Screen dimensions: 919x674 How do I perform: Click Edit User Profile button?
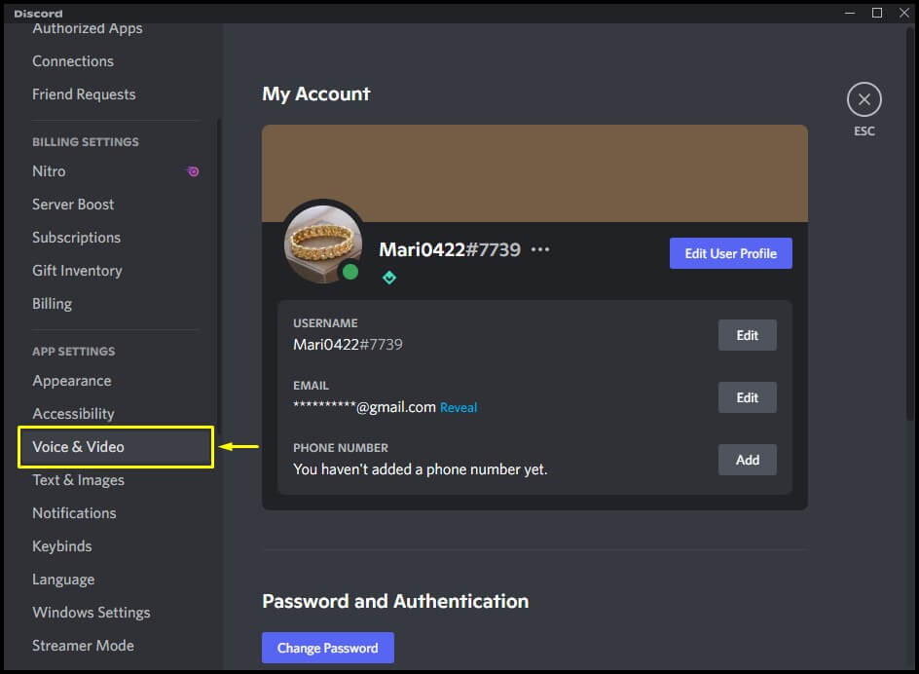(730, 253)
